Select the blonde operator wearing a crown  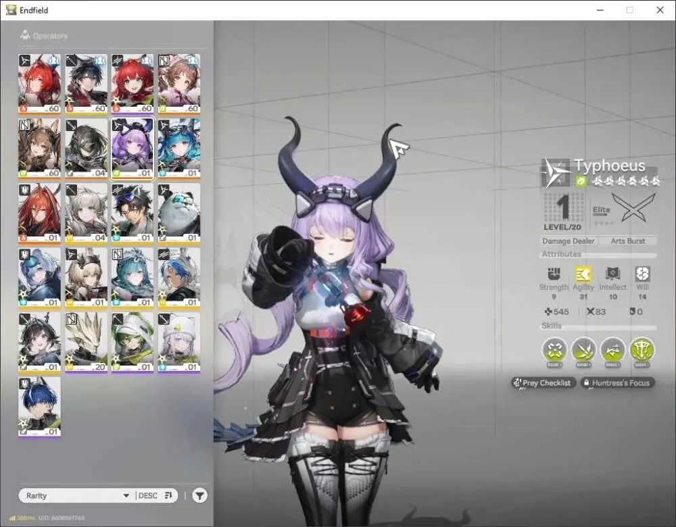(86, 278)
